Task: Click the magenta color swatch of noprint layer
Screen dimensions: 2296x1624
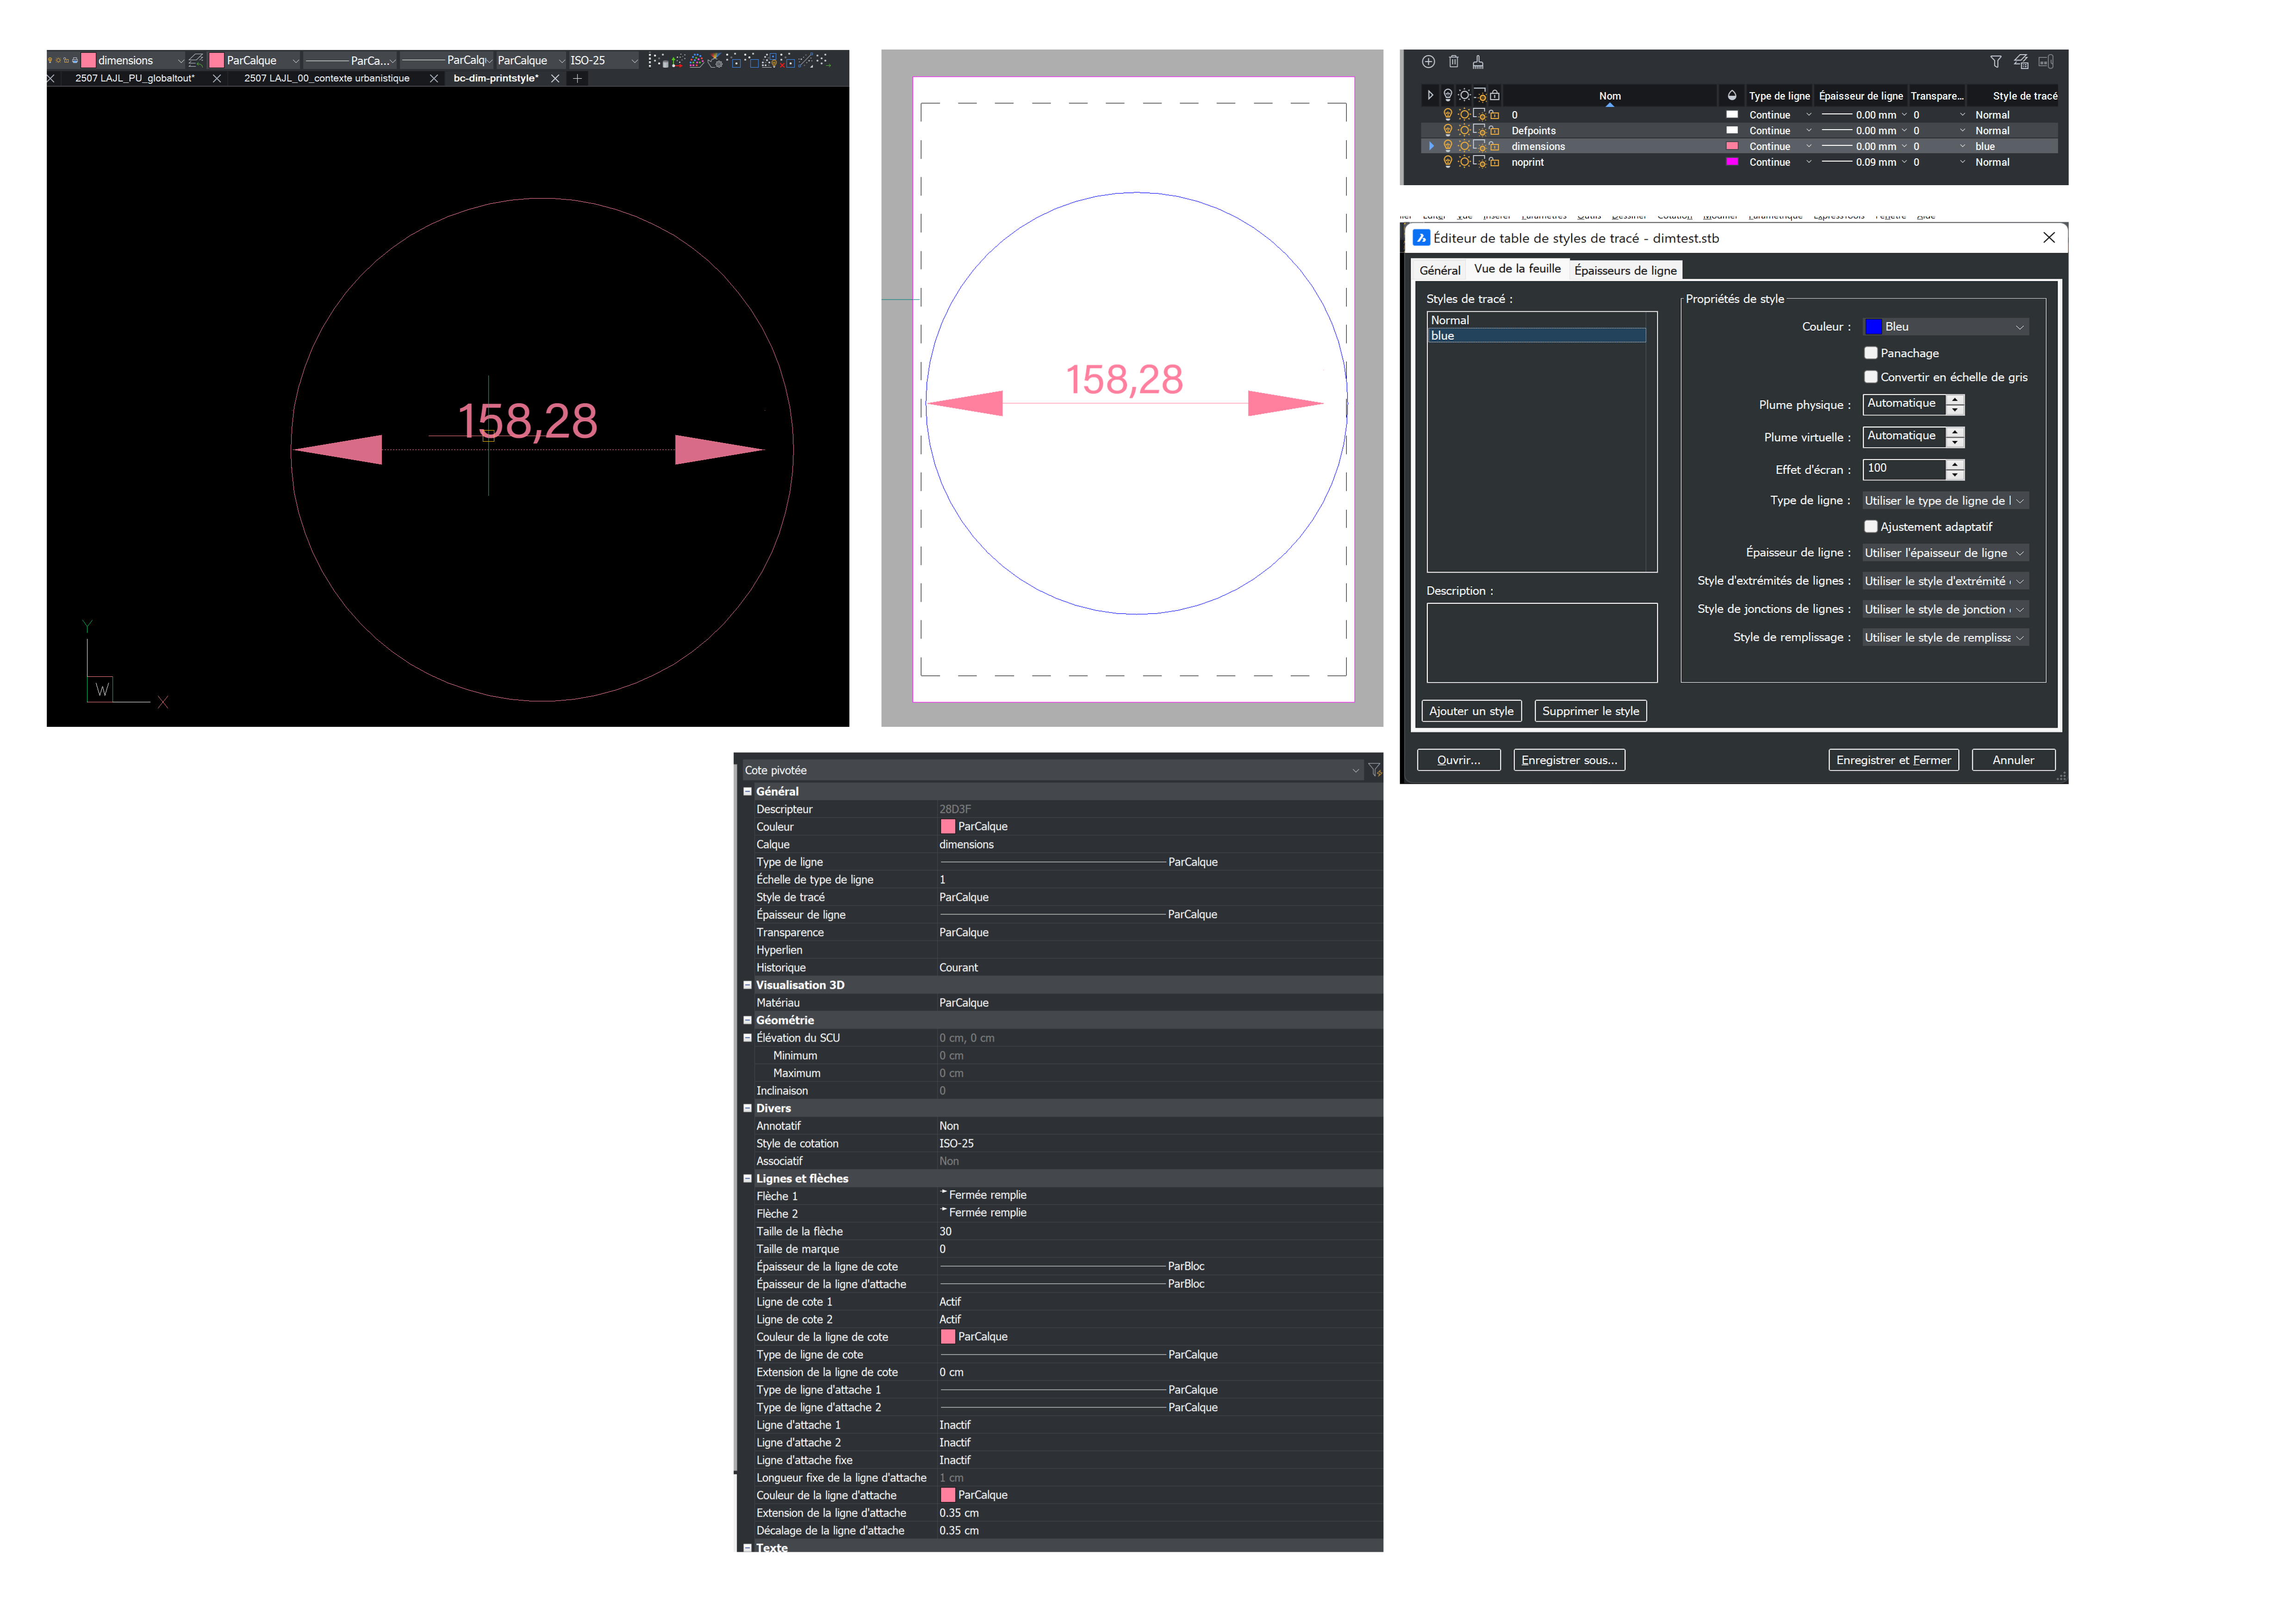Action: [x=1732, y=162]
